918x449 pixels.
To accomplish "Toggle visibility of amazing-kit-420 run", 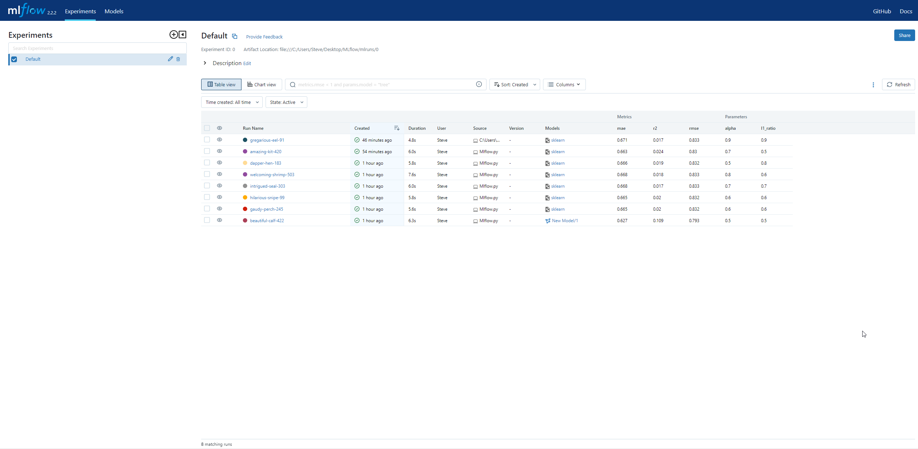I will tap(220, 151).
